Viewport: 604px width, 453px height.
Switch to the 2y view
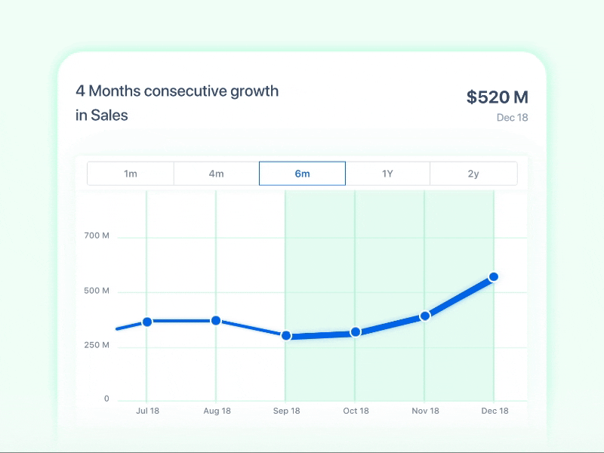coord(474,173)
